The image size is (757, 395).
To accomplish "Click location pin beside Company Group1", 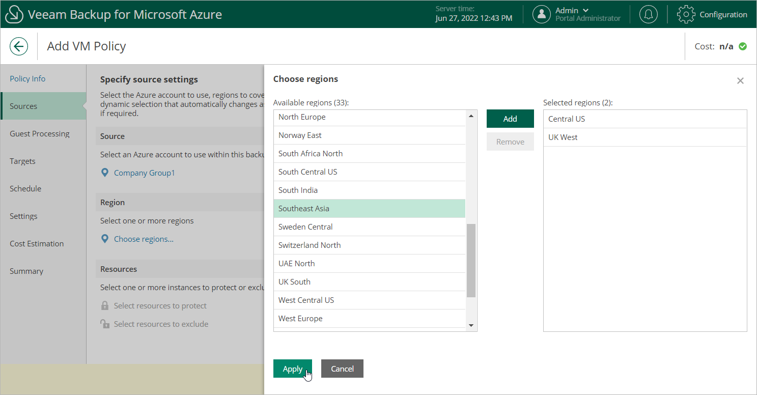I will (x=105, y=173).
